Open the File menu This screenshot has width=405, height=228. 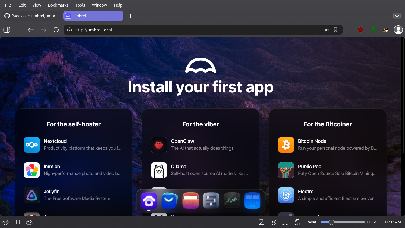point(8,5)
